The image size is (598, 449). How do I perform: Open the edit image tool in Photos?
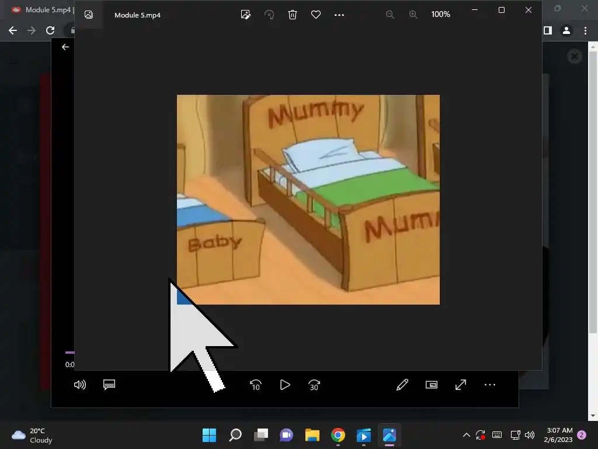click(x=246, y=15)
